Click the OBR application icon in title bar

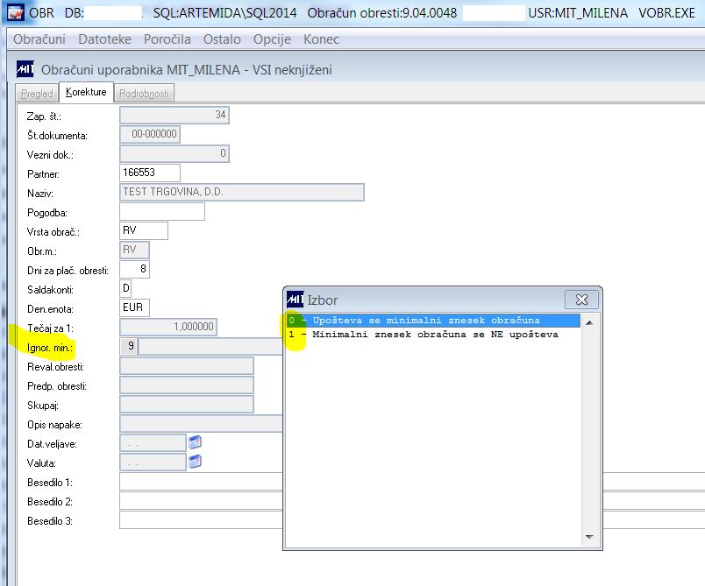pyautogui.click(x=16, y=12)
